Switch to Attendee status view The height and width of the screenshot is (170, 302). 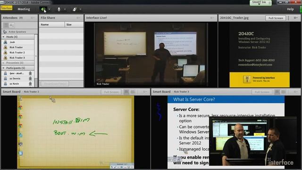click(12, 25)
